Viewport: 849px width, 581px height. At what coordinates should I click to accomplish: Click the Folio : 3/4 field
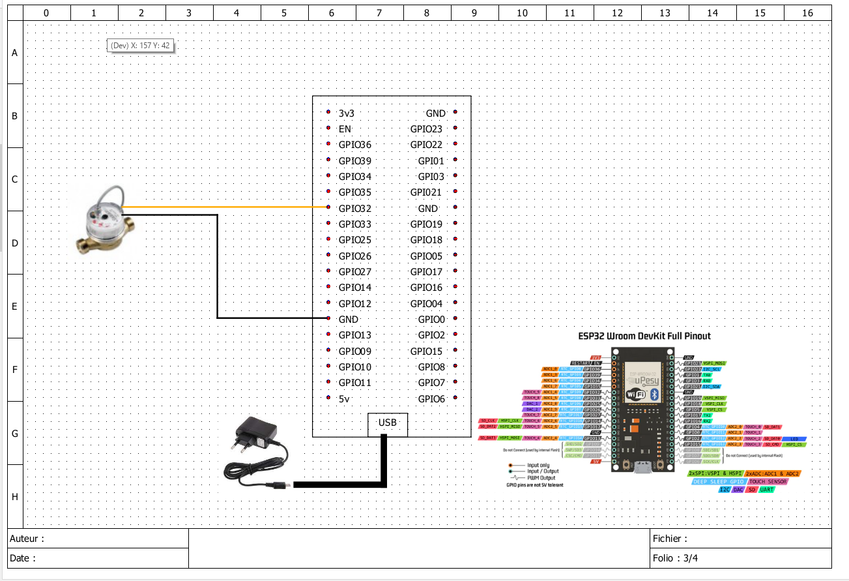741,558
